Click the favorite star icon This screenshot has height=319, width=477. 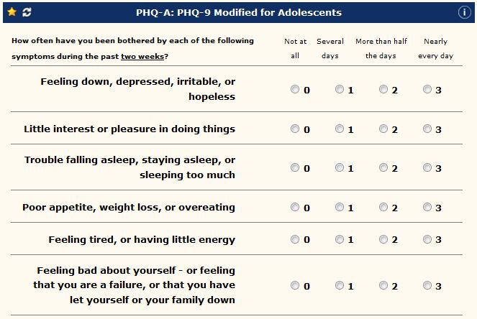[x=12, y=12]
